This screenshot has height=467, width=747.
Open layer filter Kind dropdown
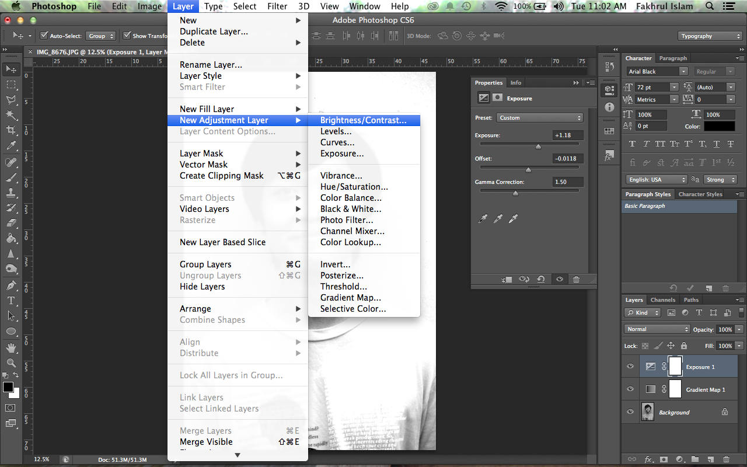pyautogui.click(x=643, y=313)
